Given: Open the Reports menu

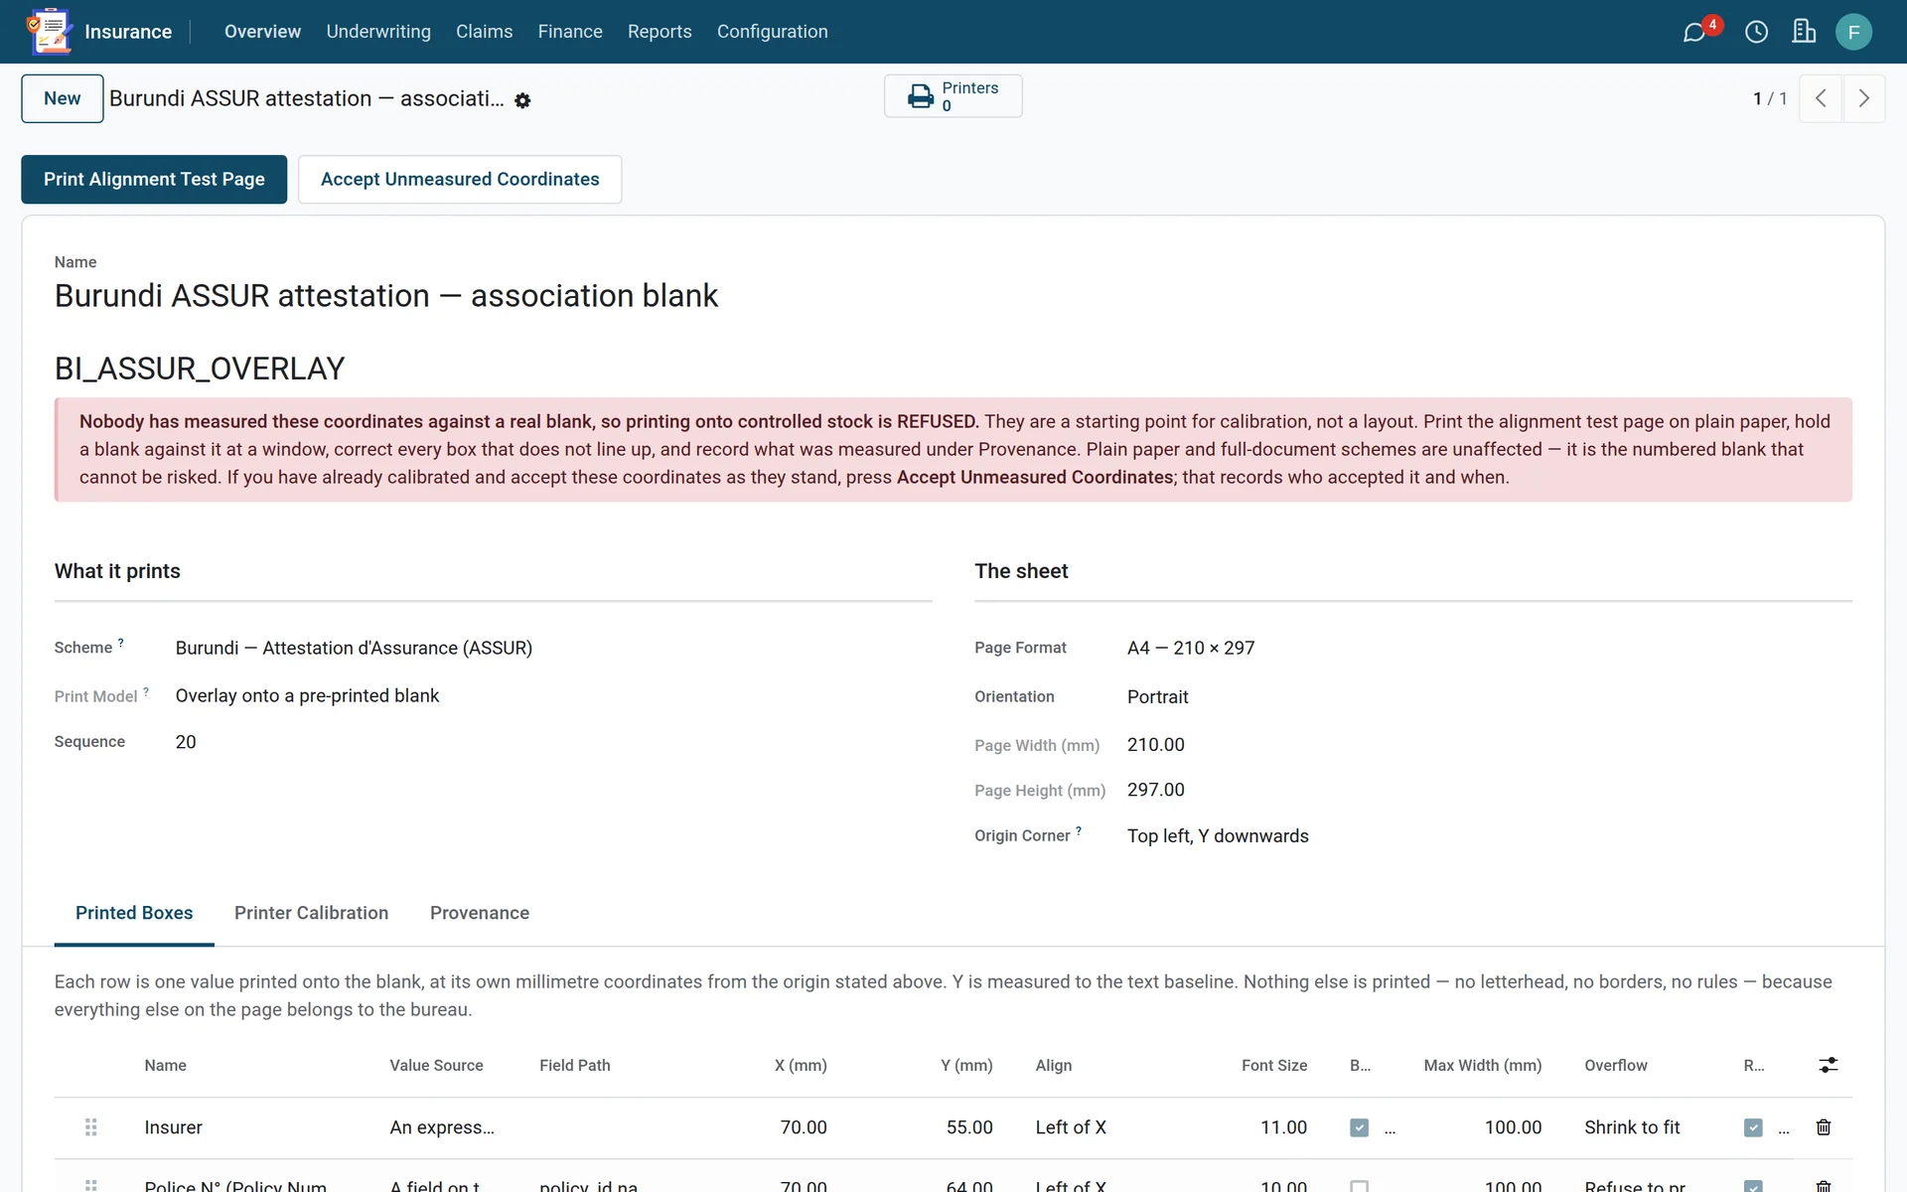Looking at the screenshot, I should 660,32.
